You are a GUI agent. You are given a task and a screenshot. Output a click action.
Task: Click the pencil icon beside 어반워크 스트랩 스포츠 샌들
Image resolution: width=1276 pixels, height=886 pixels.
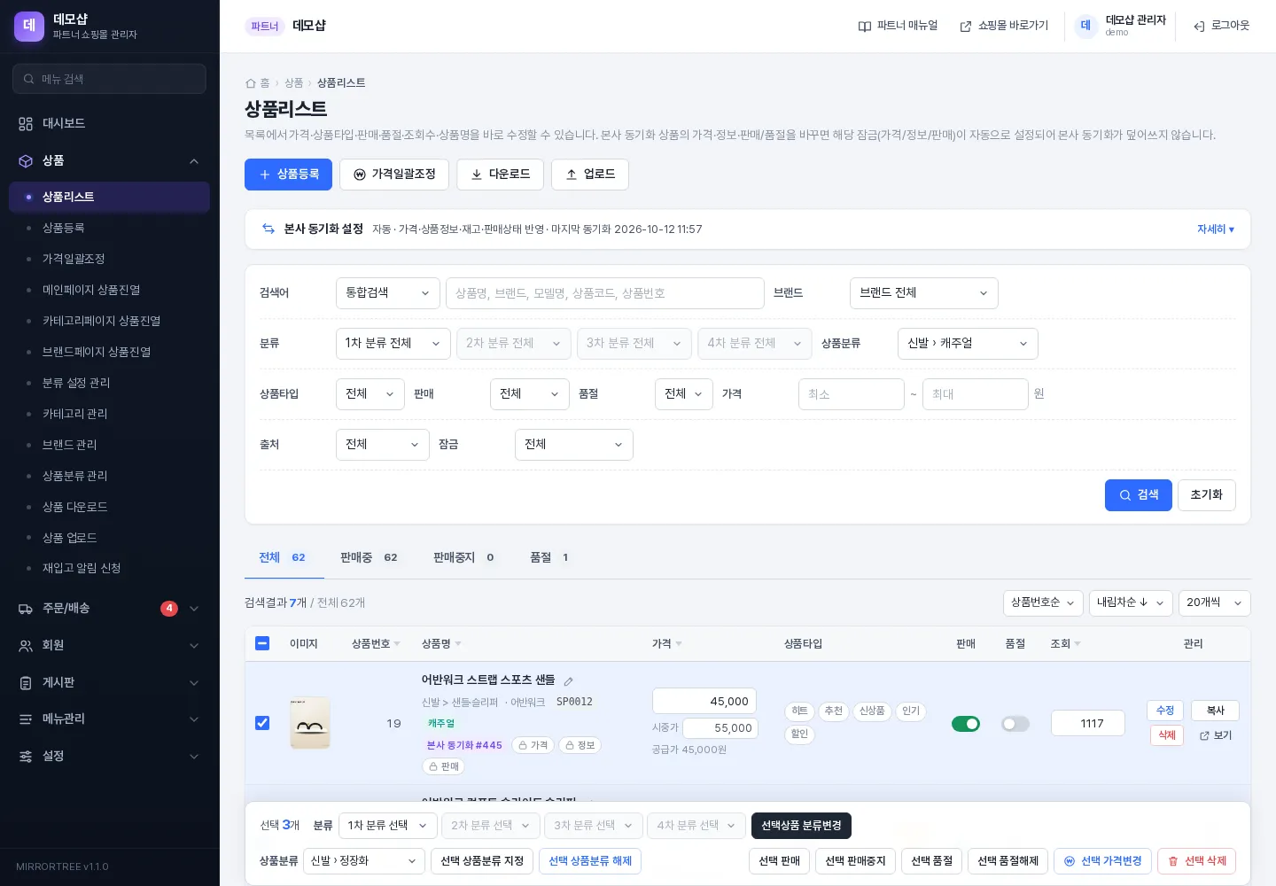pos(569,681)
